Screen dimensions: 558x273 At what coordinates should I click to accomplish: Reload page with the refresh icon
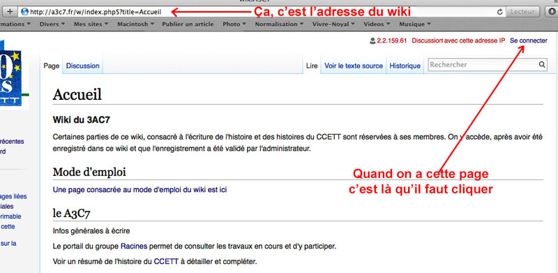click(500, 12)
